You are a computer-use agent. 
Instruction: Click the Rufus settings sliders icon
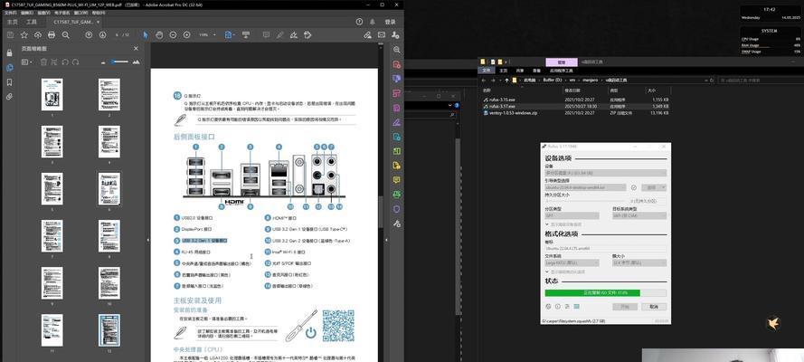pos(567,306)
